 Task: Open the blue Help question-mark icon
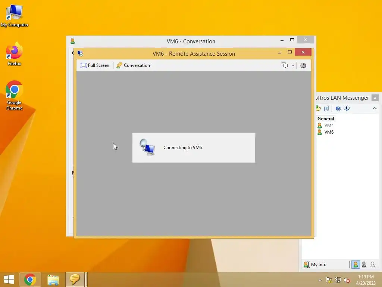(338, 108)
